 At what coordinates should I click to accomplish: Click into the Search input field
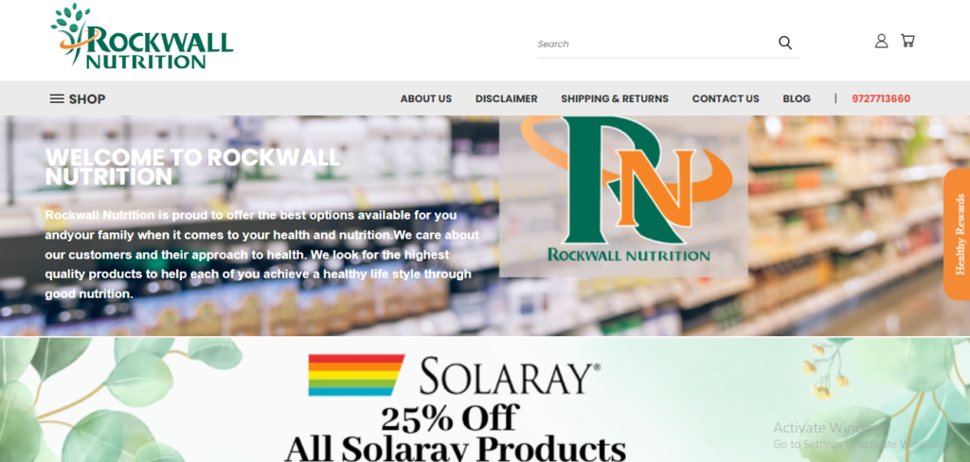(x=656, y=44)
